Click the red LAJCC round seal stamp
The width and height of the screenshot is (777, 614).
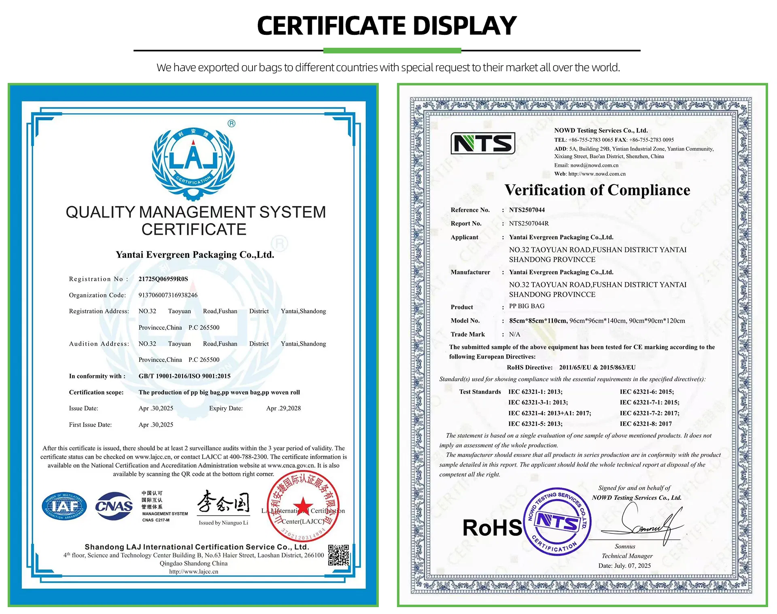point(303,506)
